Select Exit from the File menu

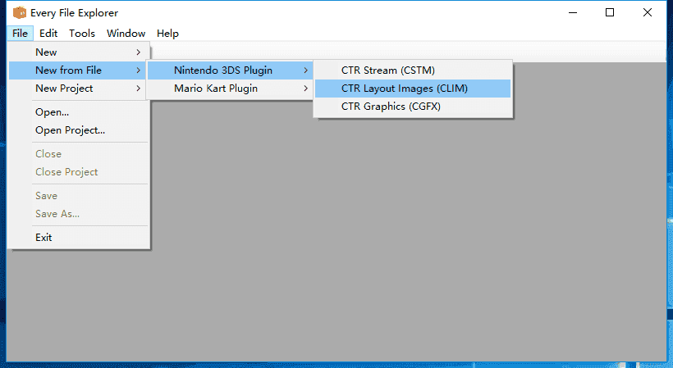click(x=79, y=238)
